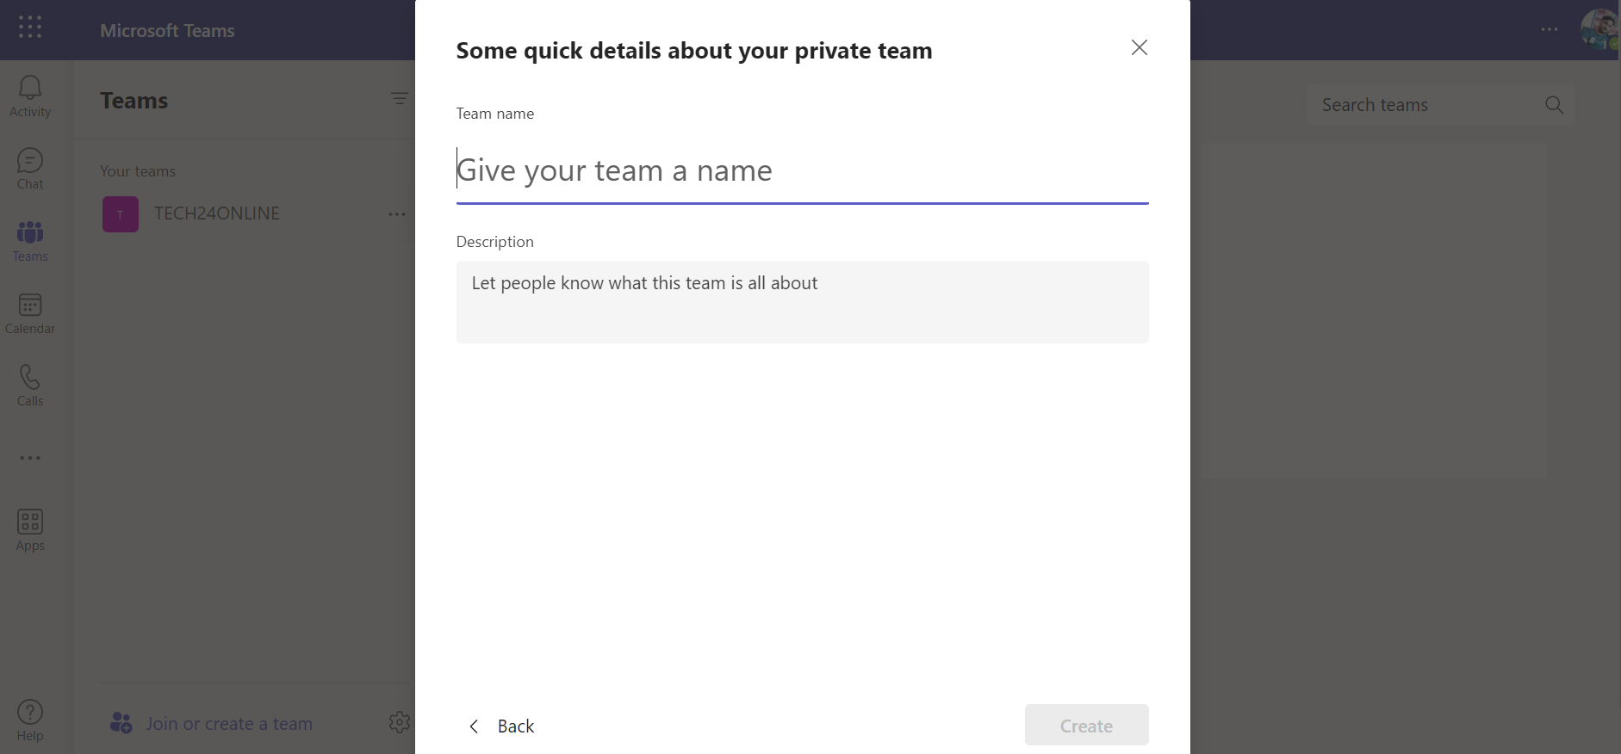Select the Teams icon in sidebar

click(29, 240)
